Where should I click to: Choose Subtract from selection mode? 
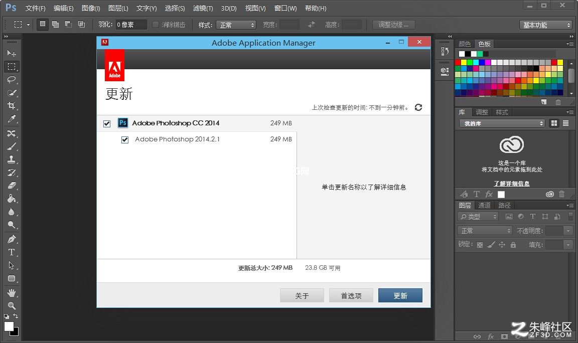(x=69, y=24)
